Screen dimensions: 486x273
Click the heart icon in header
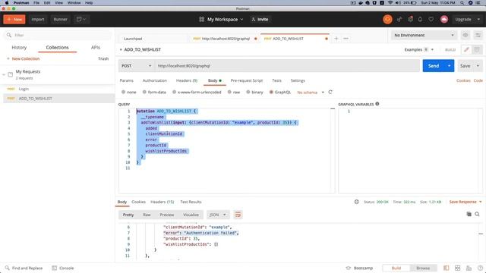tap(431, 19)
